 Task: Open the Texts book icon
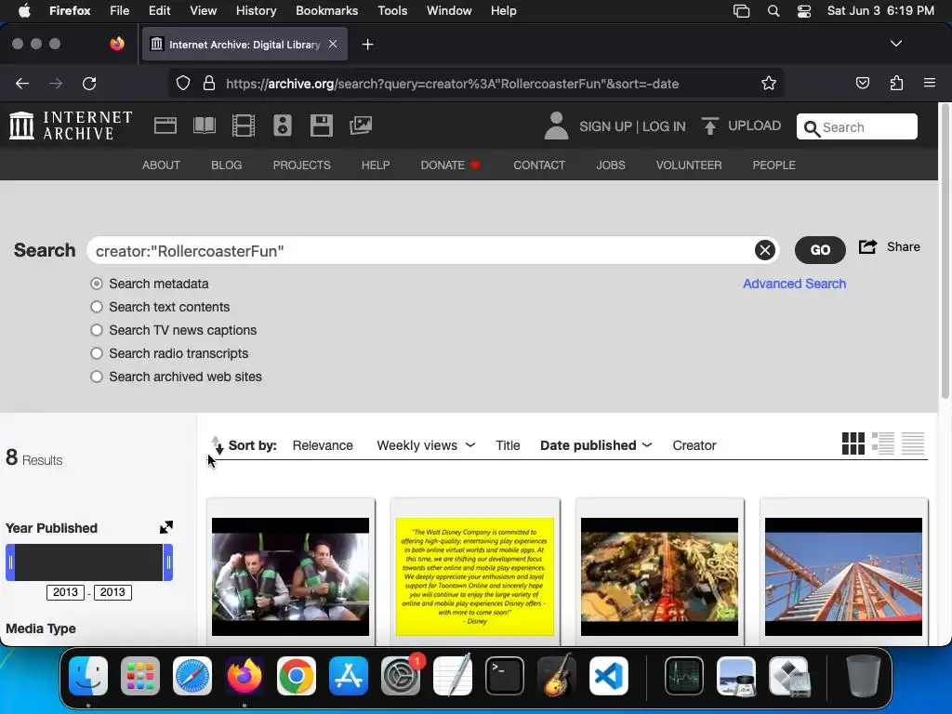[x=204, y=126]
